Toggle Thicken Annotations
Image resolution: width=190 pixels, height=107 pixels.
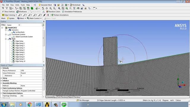tap(60, 15)
